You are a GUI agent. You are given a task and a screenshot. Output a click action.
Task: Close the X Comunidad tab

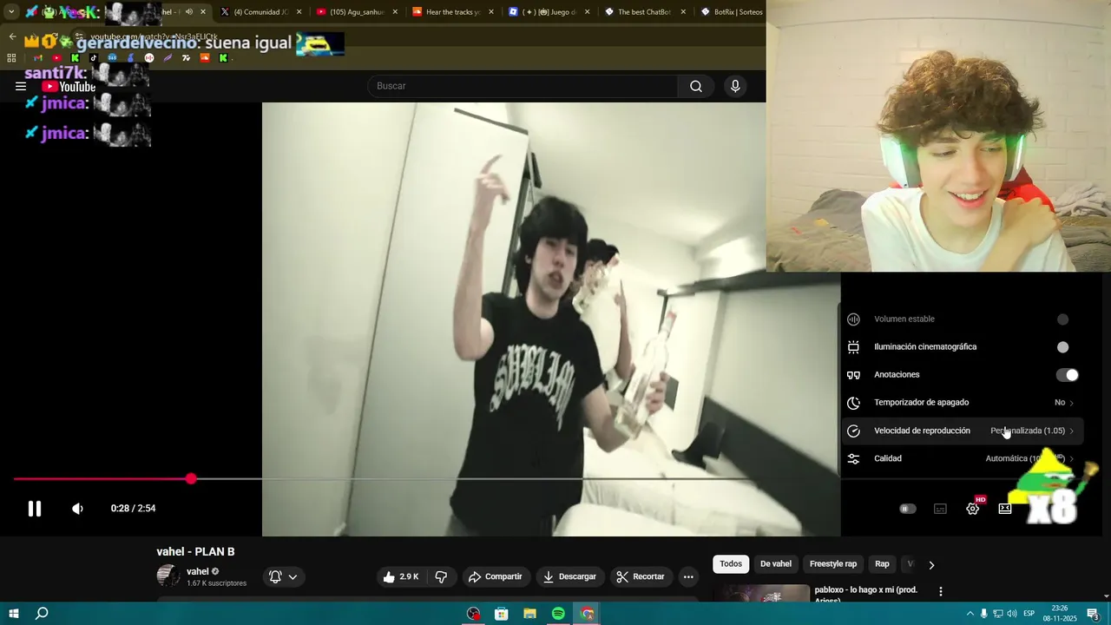pyautogui.click(x=298, y=12)
